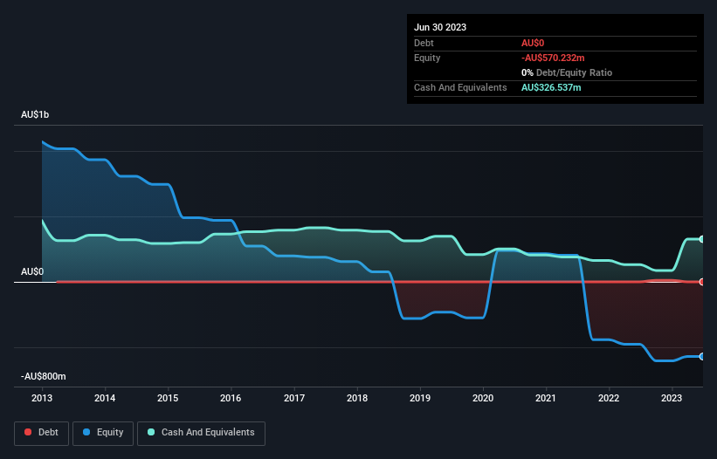Click the 2022 x-axis label
Screen dimensions: 717x459
pyautogui.click(x=609, y=398)
